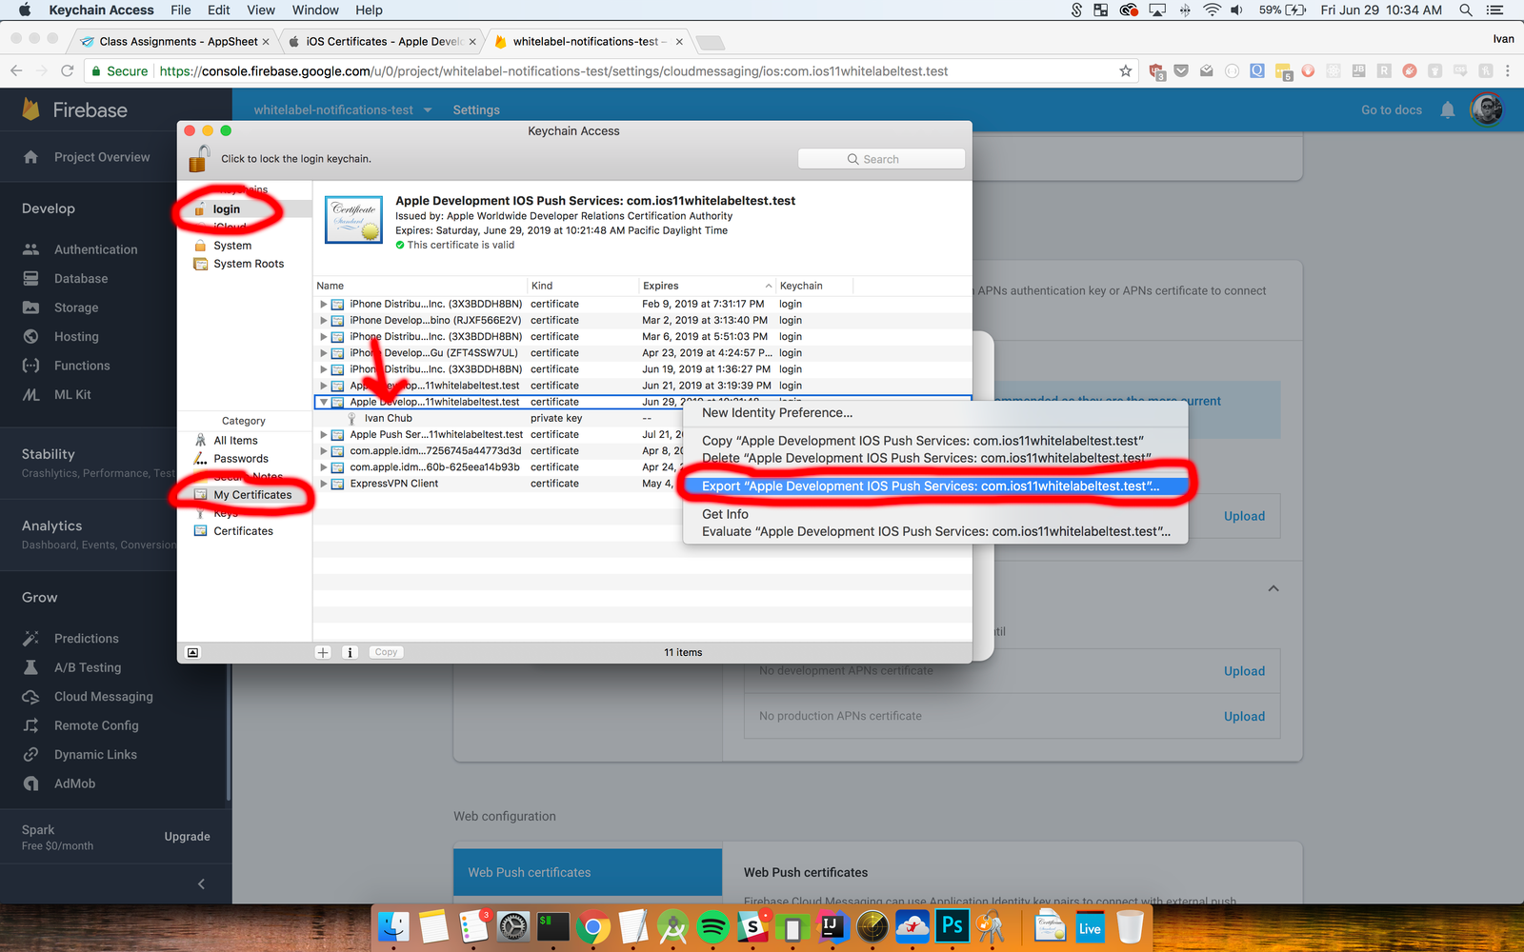The width and height of the screenshot is (1524, 952).
Task: Click the Pocket extension icon in Chrome
Action: [x=1181, y=70]
